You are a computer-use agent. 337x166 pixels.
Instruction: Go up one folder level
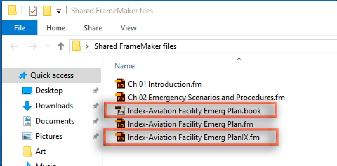[61, 46]
